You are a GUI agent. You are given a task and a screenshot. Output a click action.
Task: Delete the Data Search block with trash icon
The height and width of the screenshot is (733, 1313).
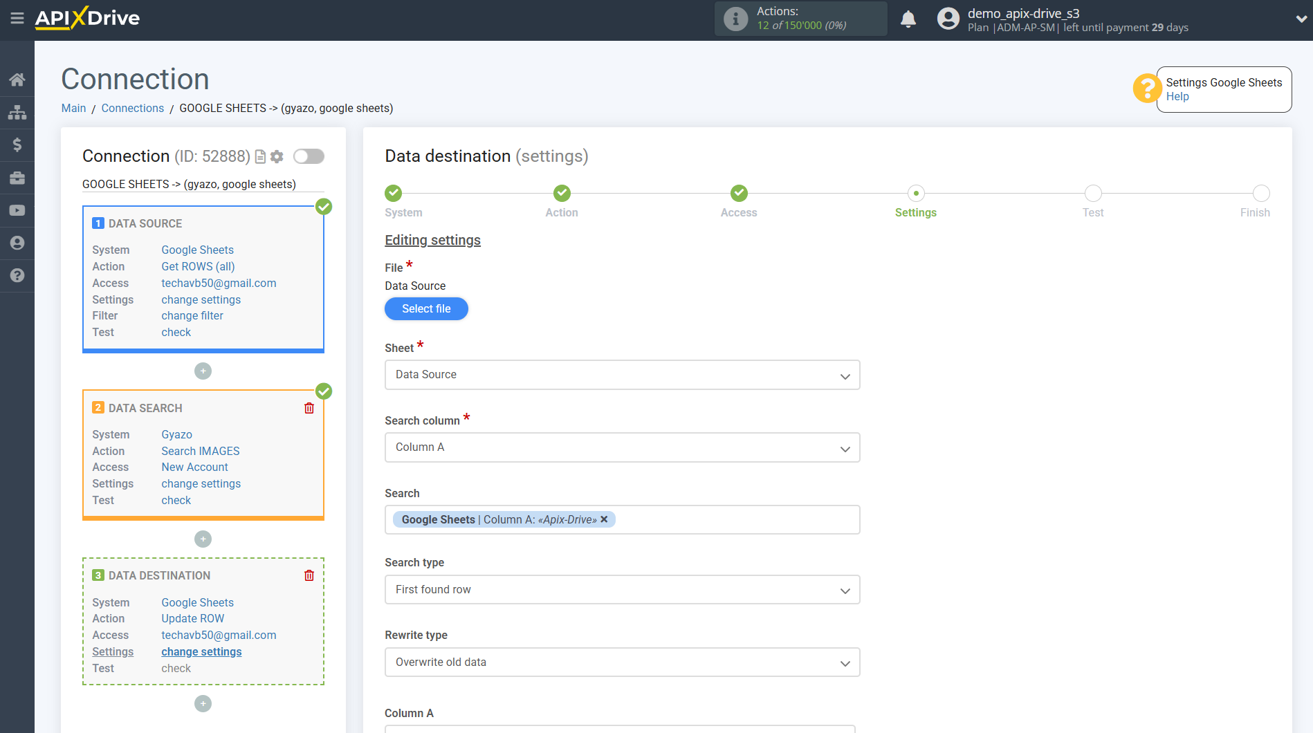(x=309, y=408)
